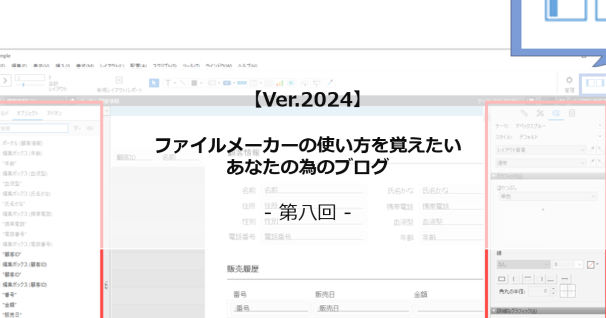Open the line color swatch

point(591,264)
